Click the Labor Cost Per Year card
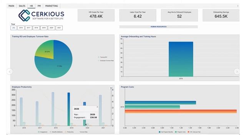 click(138, 15)
